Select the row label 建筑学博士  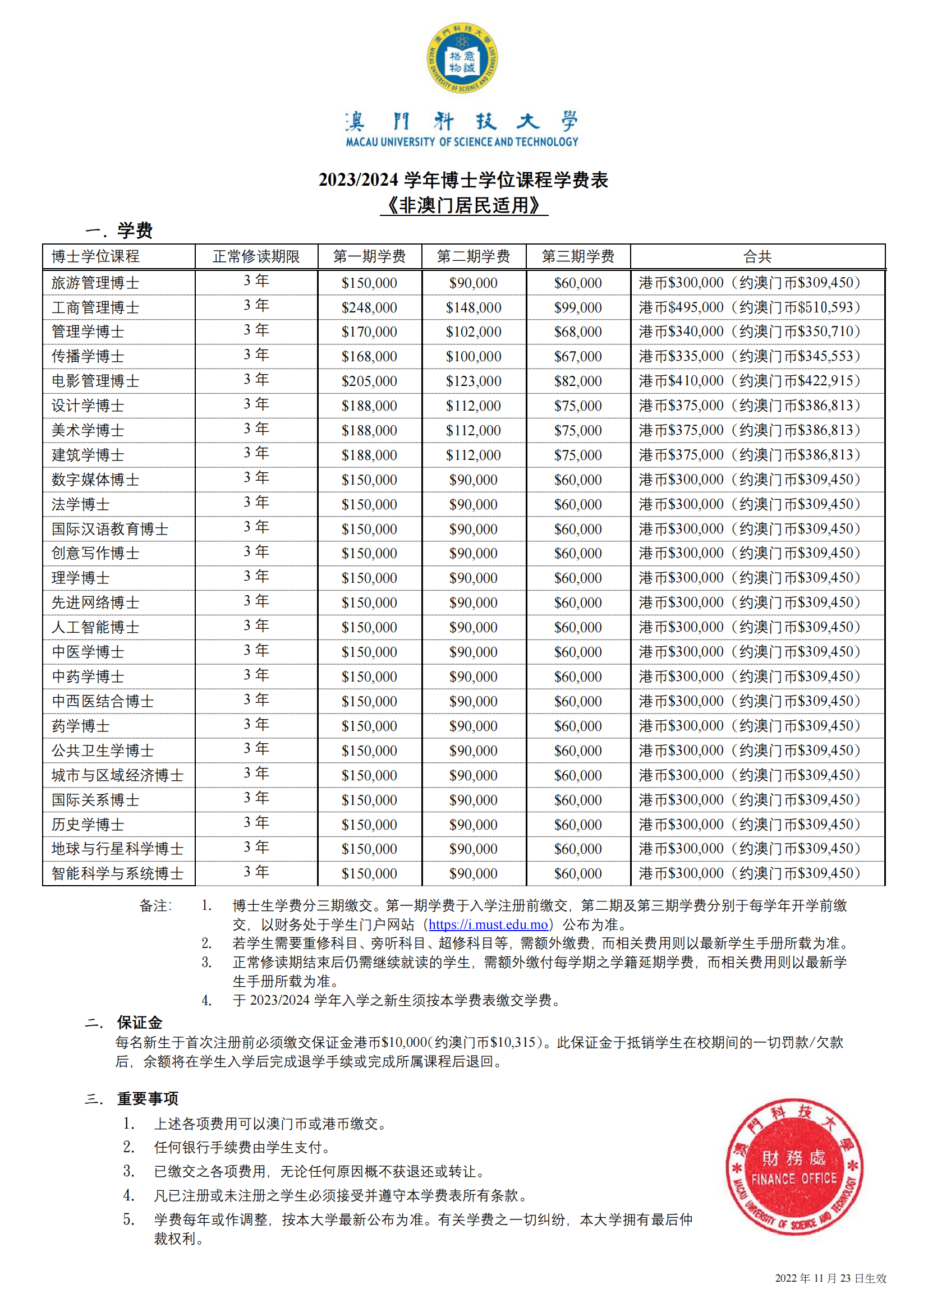(88, 455)
